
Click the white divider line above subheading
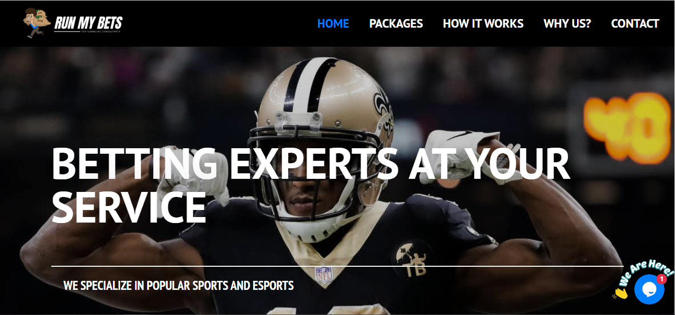[x=337, y=266]
